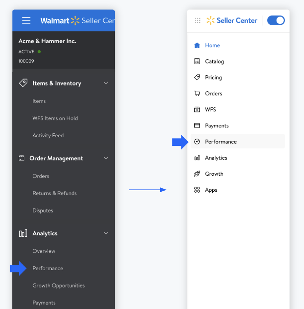Image resolution: width=304 pixels, height=309 pixels.
Task: Select Performance in the new white menu
Action: pos(221,142)
